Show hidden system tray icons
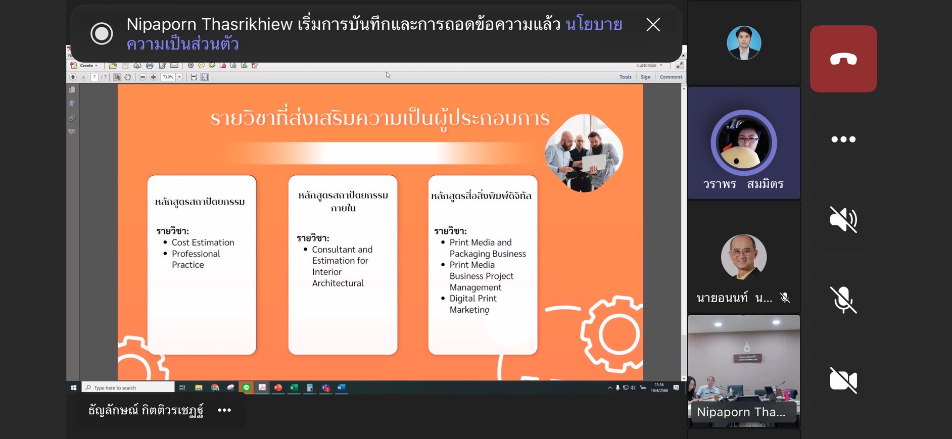The width and height of the screenshot is (952, 439). coord(610,388)
